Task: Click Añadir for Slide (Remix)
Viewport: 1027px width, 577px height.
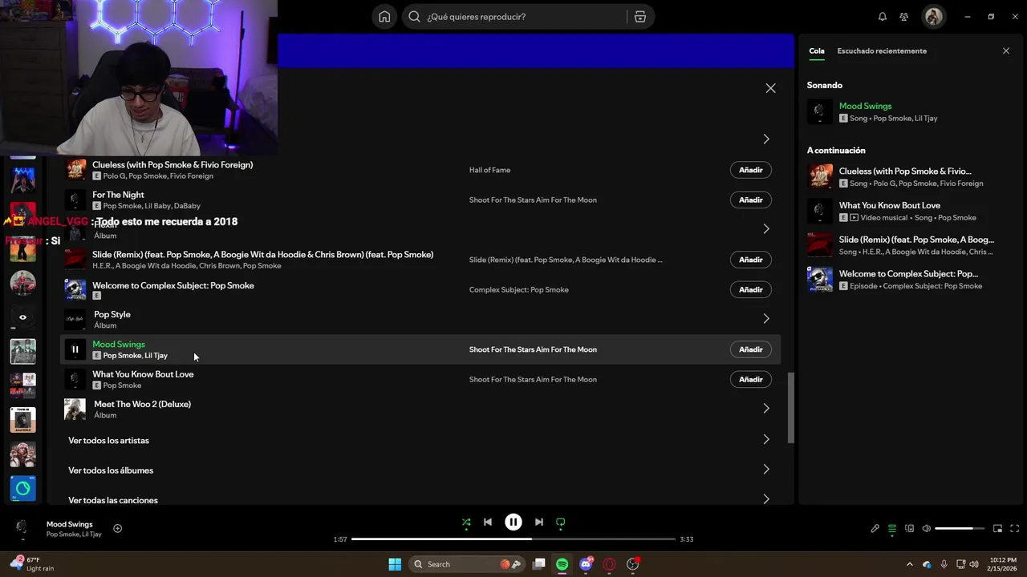Action: (x=751, y=260)
